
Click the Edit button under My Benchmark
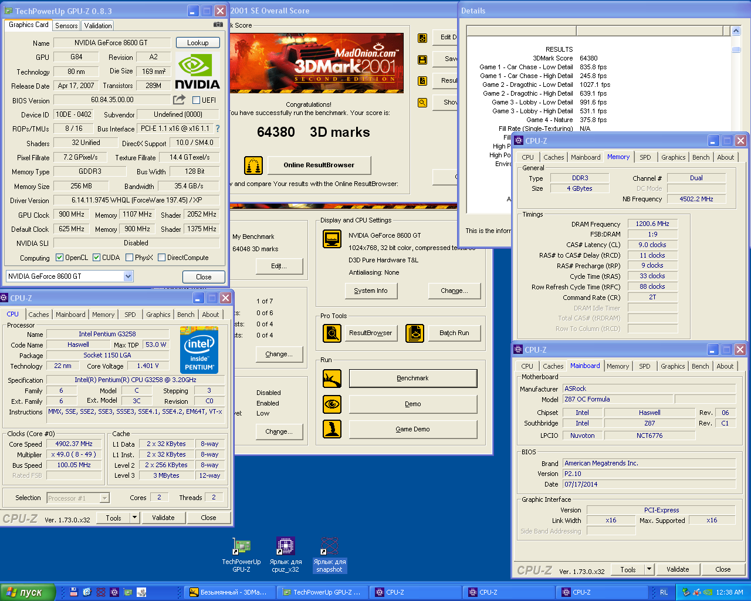click(x=279, y=266)
